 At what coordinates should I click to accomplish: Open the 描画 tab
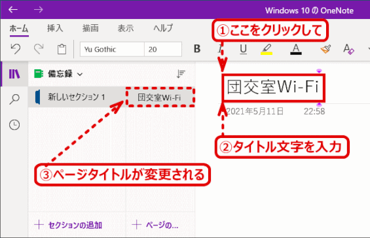tap(90, 28)
